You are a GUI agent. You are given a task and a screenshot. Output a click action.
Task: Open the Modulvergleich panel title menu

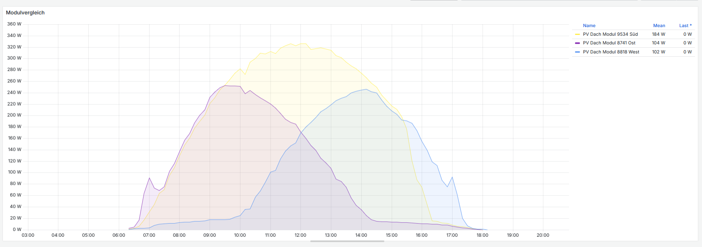[25, 13]
